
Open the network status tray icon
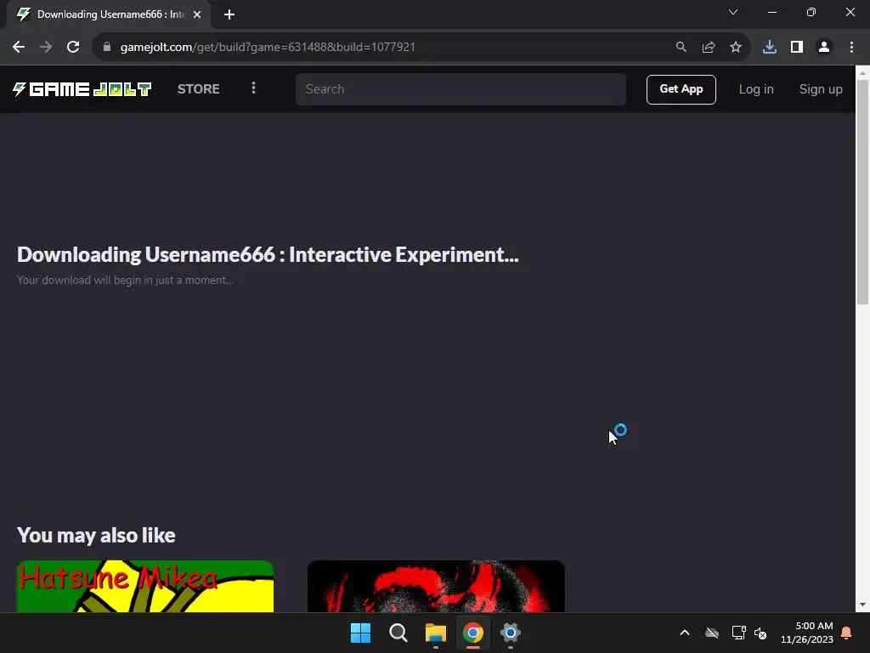[x=738, y=633]
